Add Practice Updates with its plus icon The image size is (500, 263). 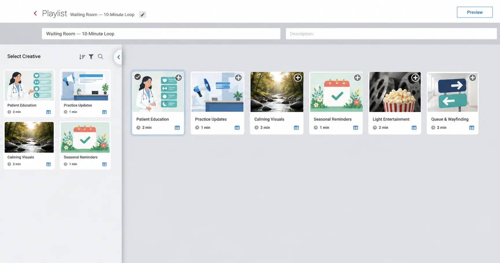click(238, 77)
